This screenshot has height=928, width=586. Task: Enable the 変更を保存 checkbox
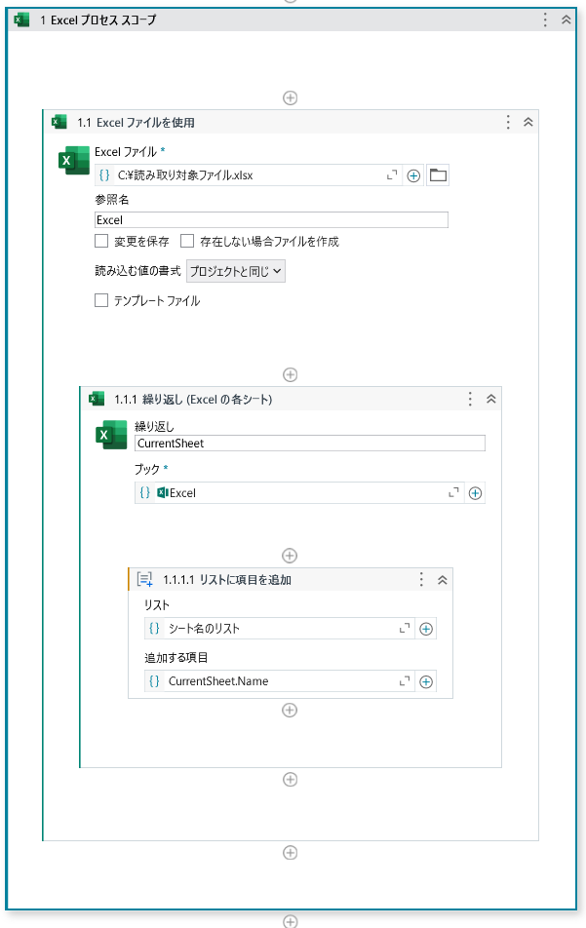pos(101,241)
